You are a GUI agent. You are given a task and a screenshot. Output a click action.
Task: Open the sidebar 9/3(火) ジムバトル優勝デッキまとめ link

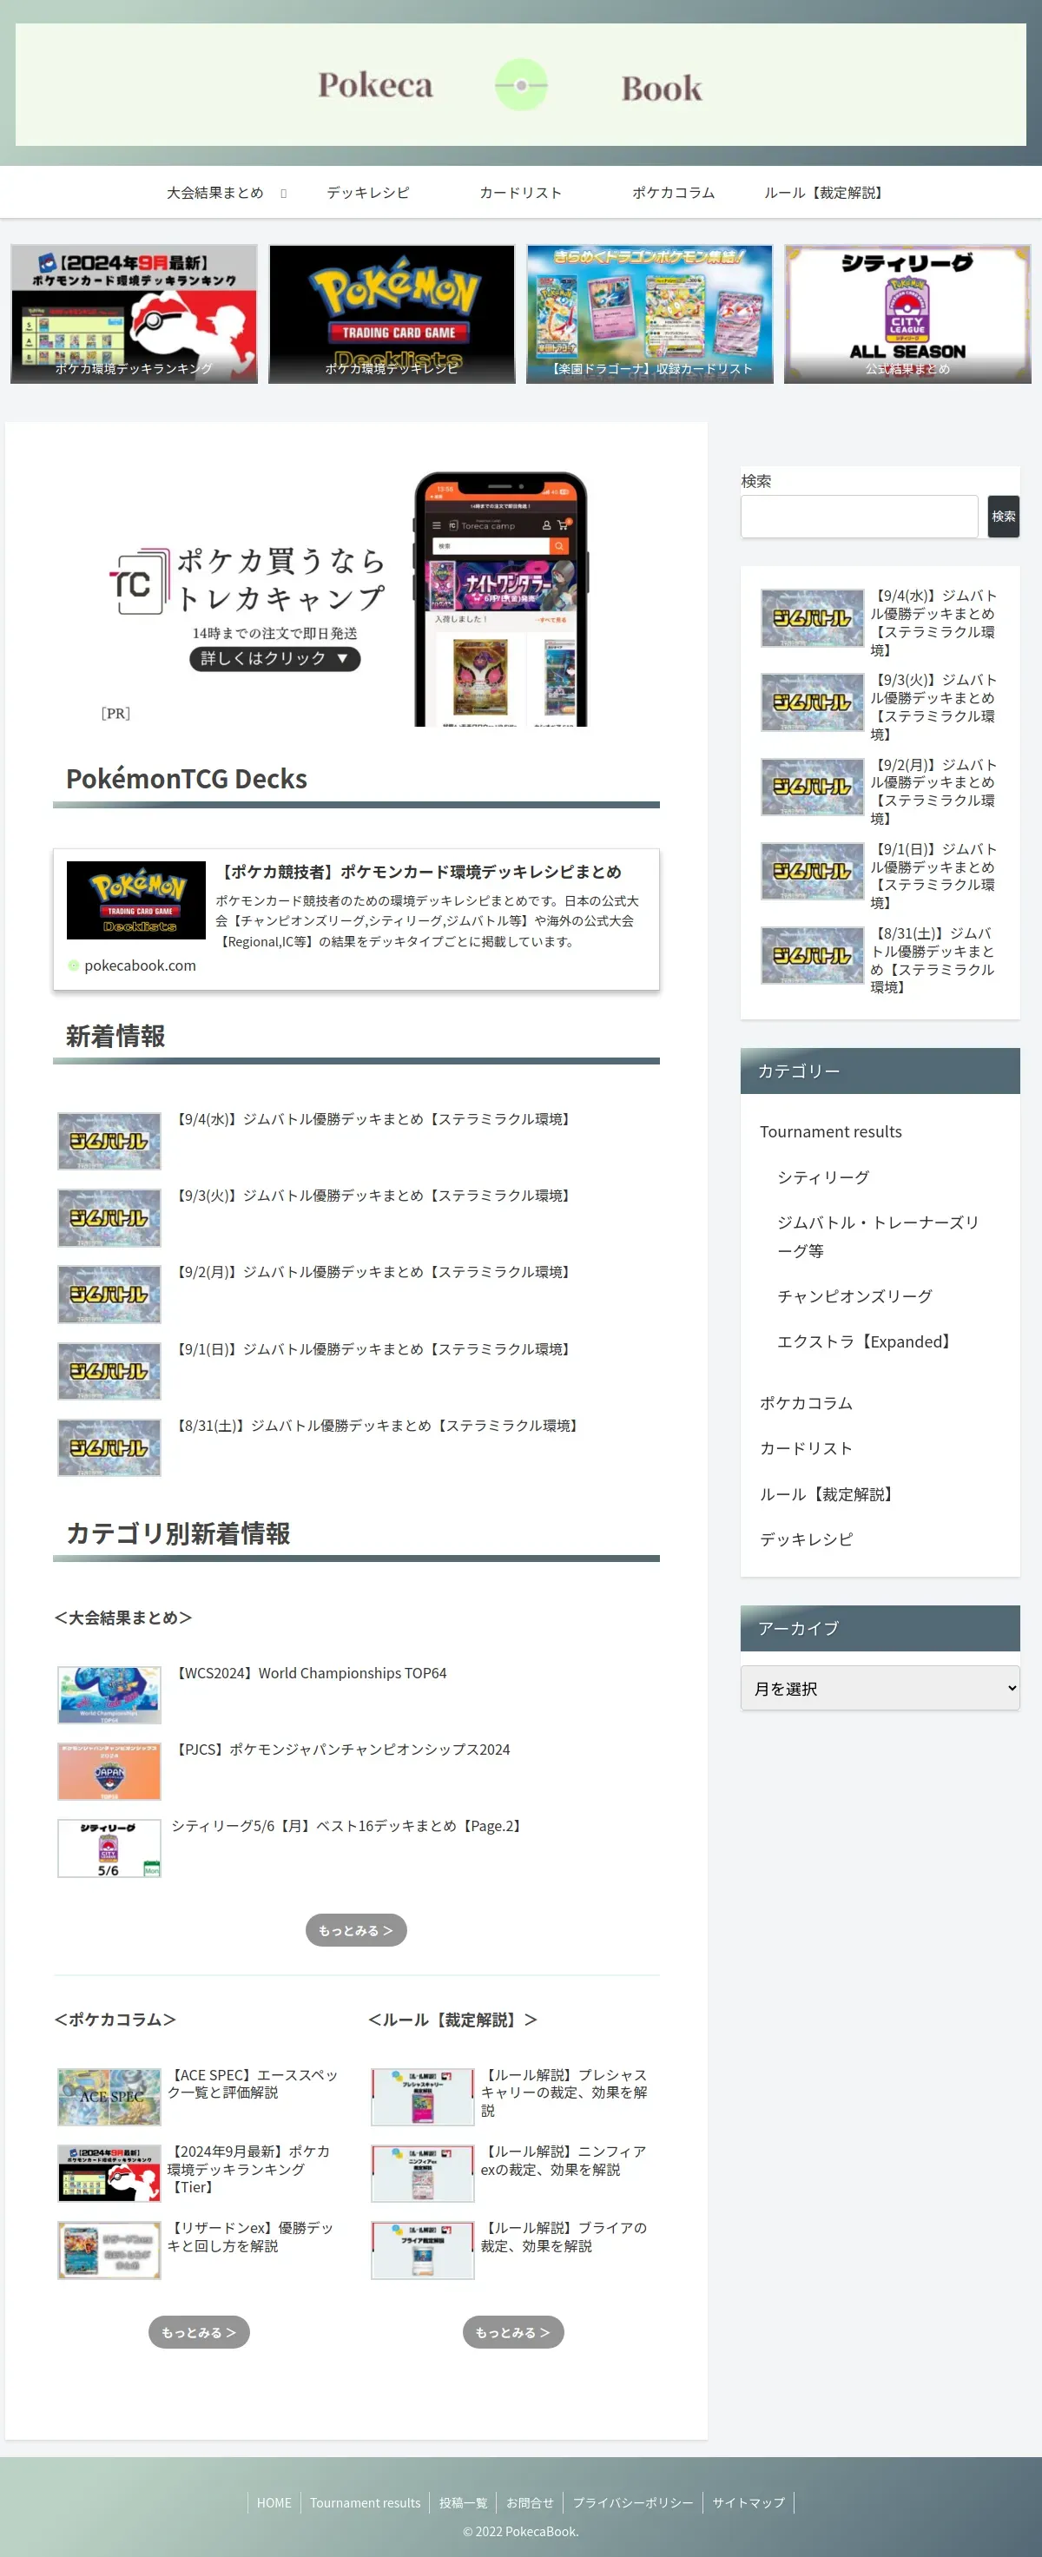[x=933, y=707]
